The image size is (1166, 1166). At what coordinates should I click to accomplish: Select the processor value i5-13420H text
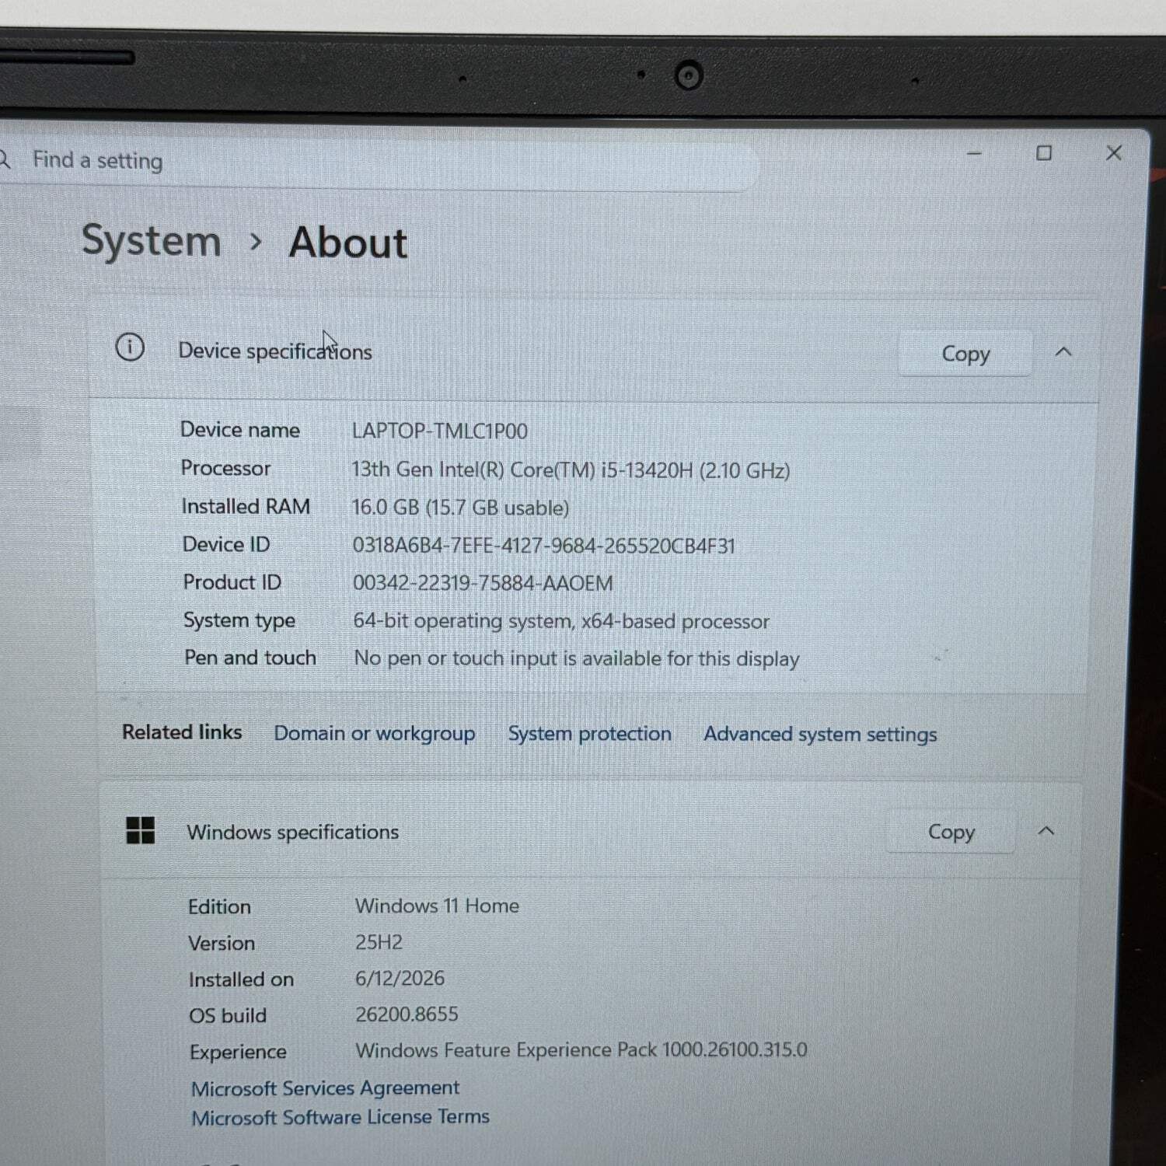[x=571, y=470]
